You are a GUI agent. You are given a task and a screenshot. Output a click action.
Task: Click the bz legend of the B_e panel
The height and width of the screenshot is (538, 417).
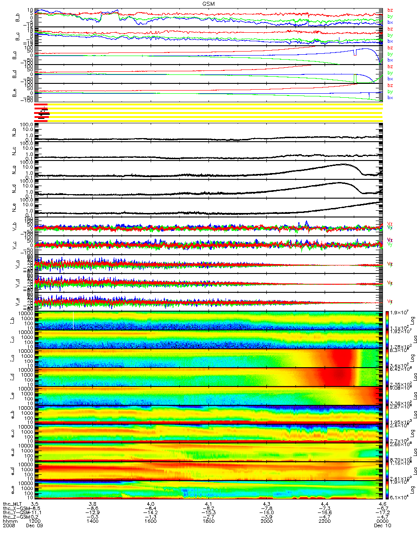pyautogui.click(x=390, y=85)
